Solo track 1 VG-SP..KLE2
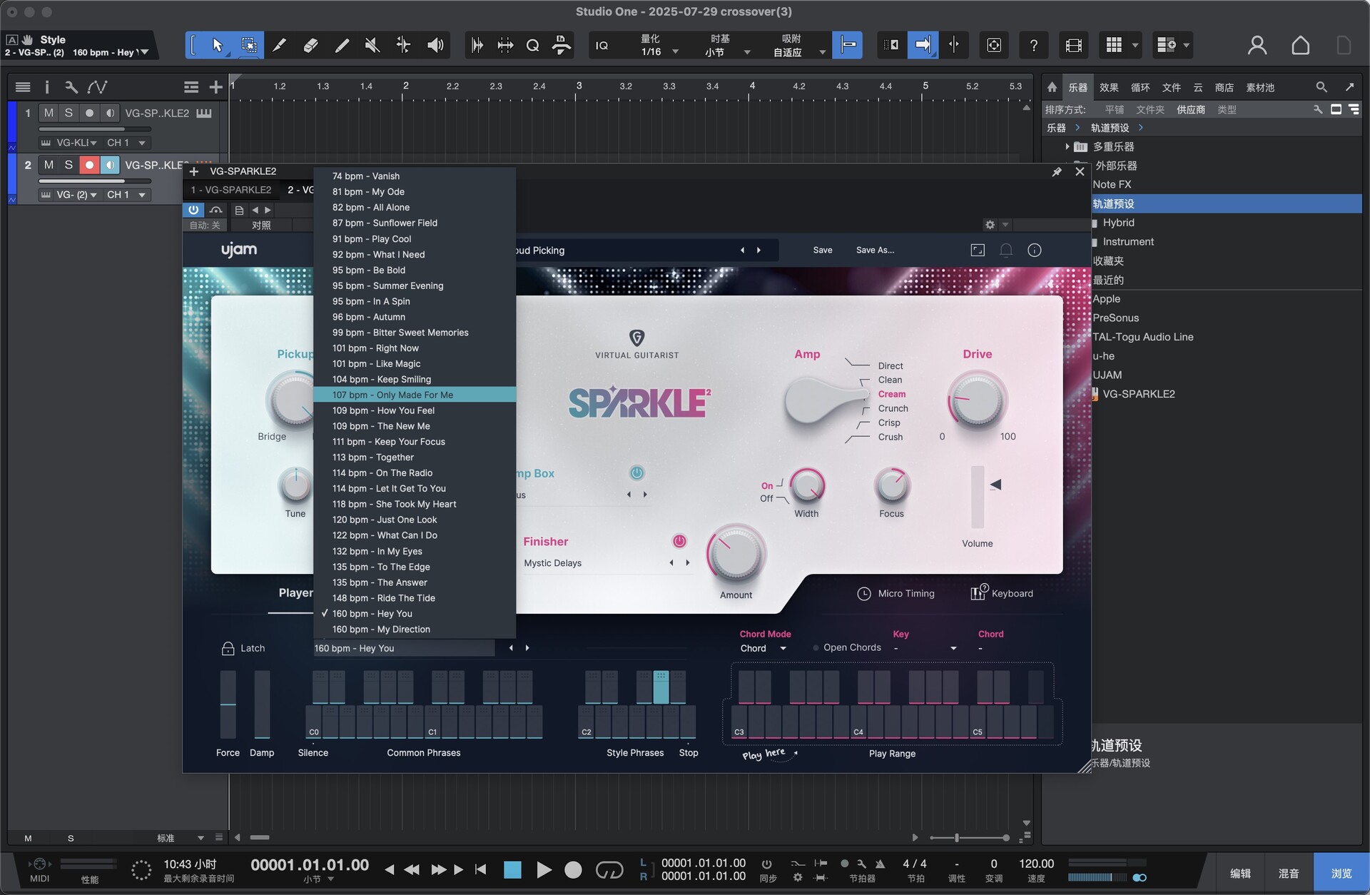The image size is (1370, 895). (68, 113)
